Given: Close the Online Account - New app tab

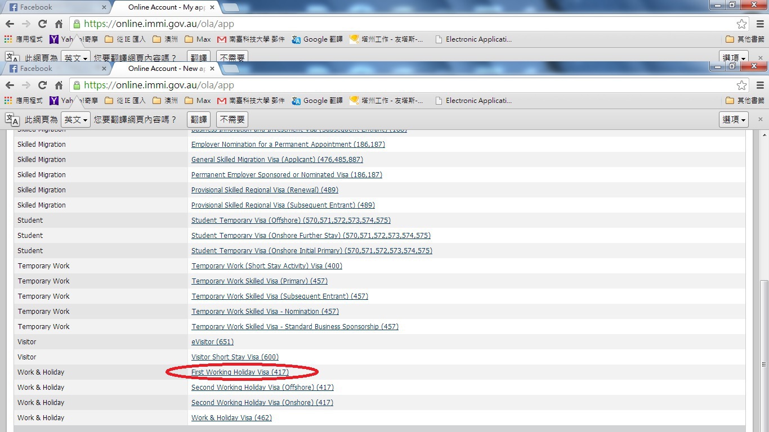Looking at the screenshot, I should (212, 69).
